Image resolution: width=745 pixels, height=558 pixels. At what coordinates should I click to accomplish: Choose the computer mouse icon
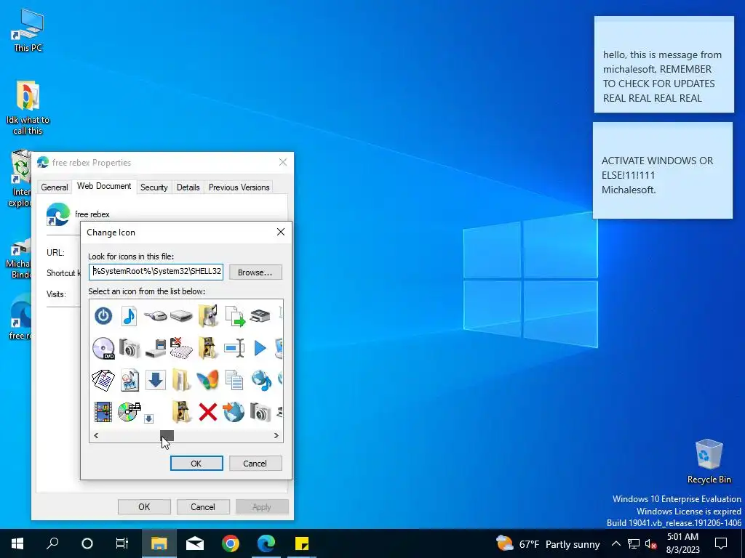coord(156,315)
